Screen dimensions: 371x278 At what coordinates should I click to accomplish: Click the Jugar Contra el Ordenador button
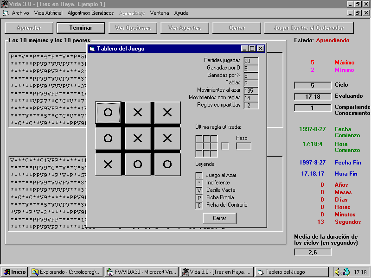309,28
